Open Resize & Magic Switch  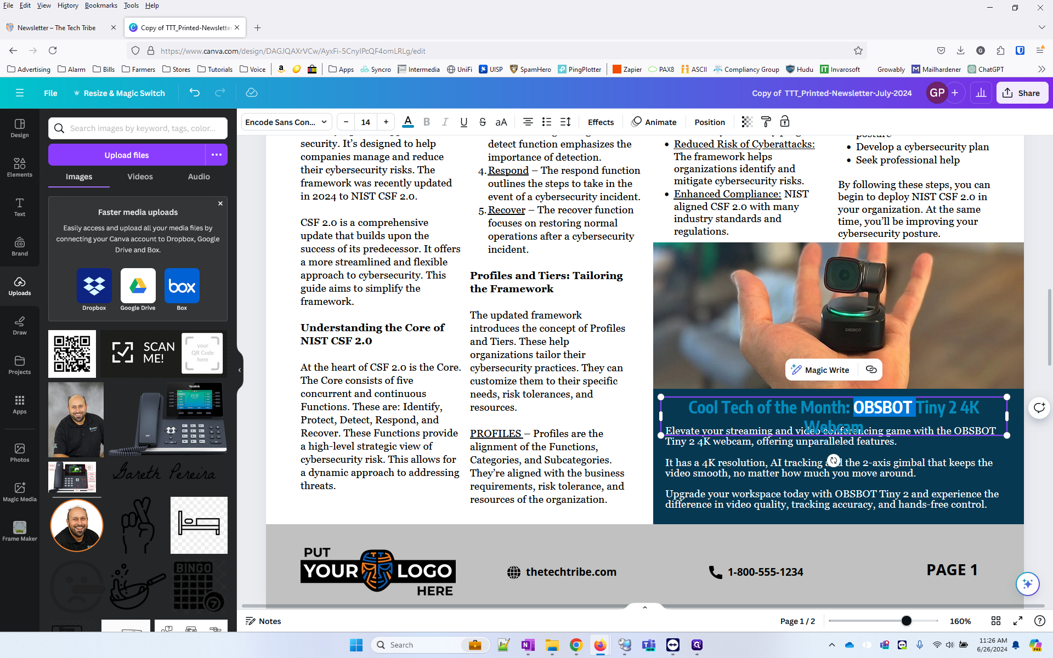tap(120, 93)
